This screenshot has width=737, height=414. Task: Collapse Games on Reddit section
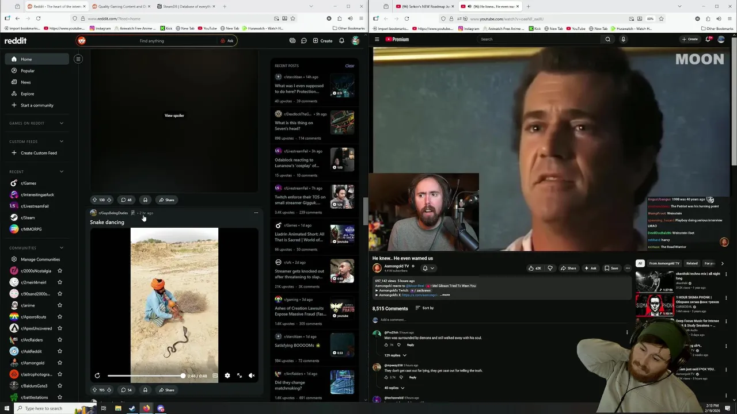tap(62, 123)
